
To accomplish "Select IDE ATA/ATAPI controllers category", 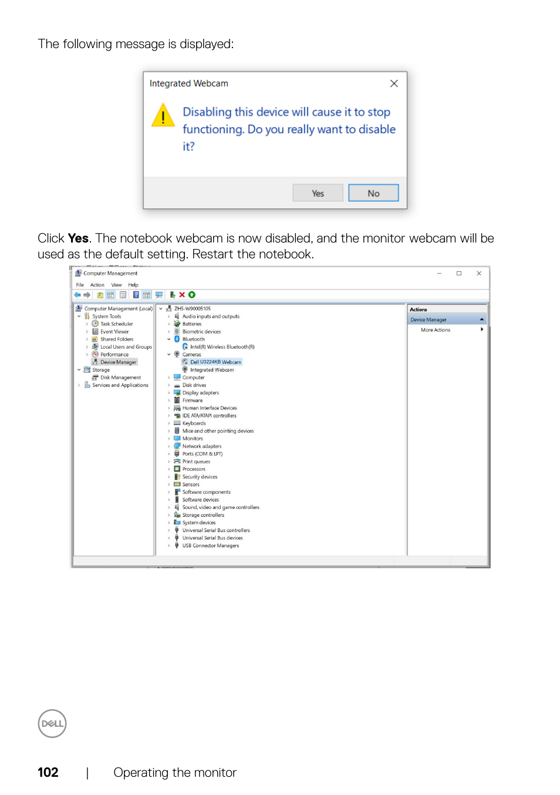I will [x=210, y=416].
